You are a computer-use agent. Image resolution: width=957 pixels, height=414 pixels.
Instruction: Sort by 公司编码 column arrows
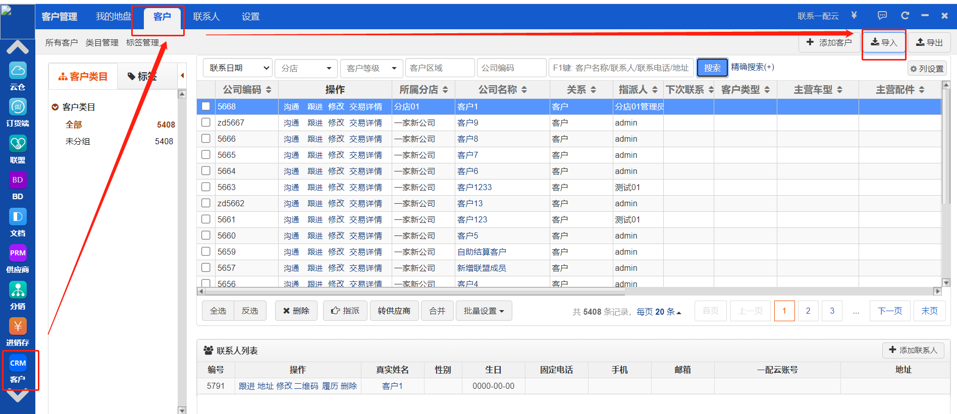pos(269,90)
